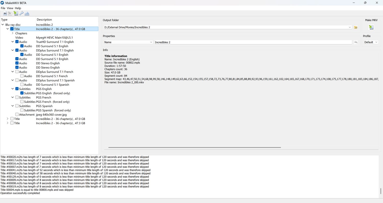Click 'Source file name: 00802.mpls' in Info
The height and width of the screenshot is (203, 383).
[122, 63]
